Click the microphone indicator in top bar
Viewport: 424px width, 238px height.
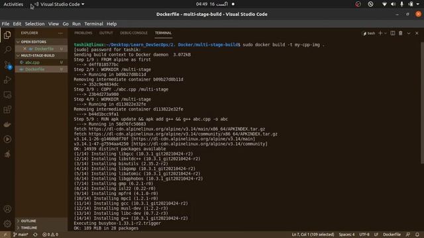pyautogui.click(x=402, y=5)
